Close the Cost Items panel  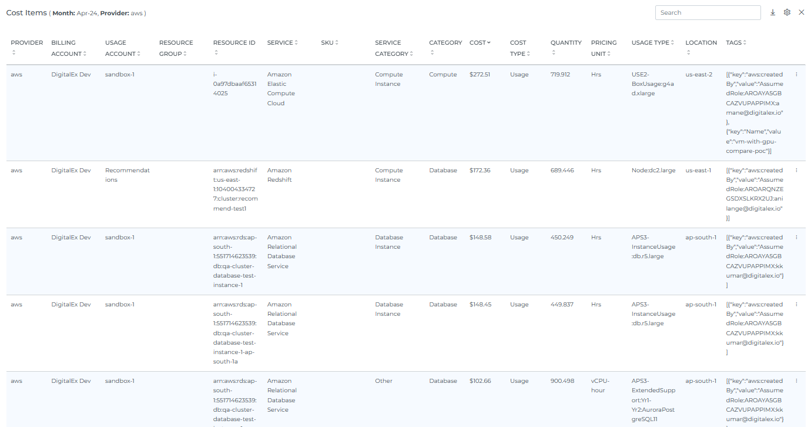click(x=801, y=12)
